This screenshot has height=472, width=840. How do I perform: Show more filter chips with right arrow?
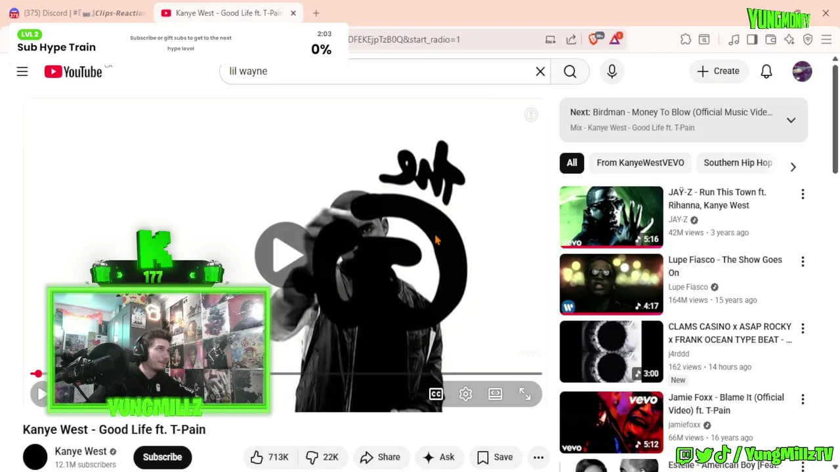[793, 167]
